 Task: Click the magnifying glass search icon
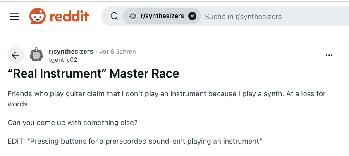click(x=115, y=16)
